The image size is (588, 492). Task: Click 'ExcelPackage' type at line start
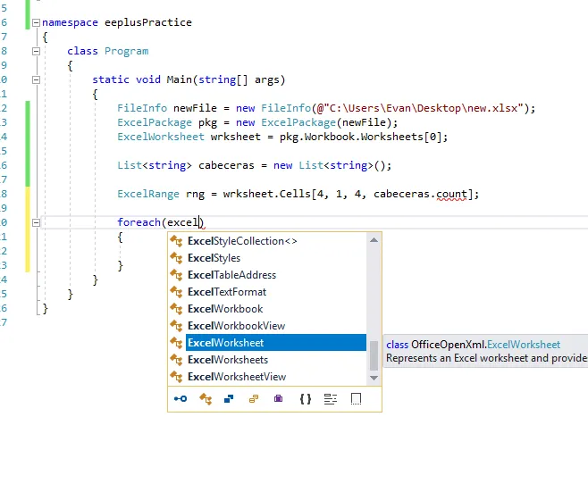click(155, 122)
